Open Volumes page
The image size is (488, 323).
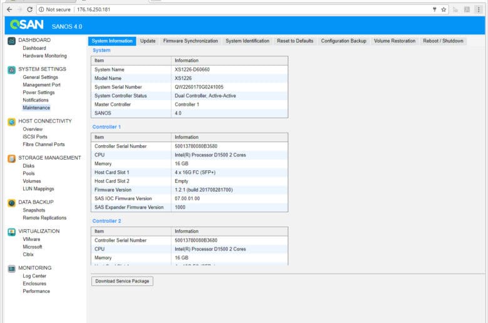pos(32,182)
